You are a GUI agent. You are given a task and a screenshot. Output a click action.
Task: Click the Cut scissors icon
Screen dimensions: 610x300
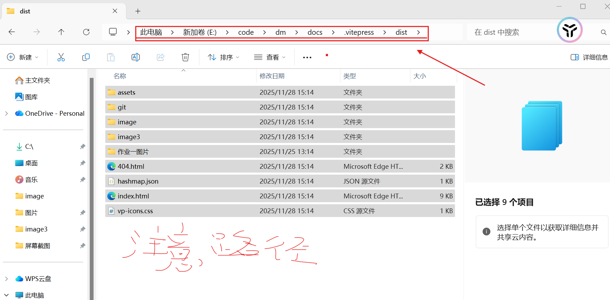tap(61, 57)
